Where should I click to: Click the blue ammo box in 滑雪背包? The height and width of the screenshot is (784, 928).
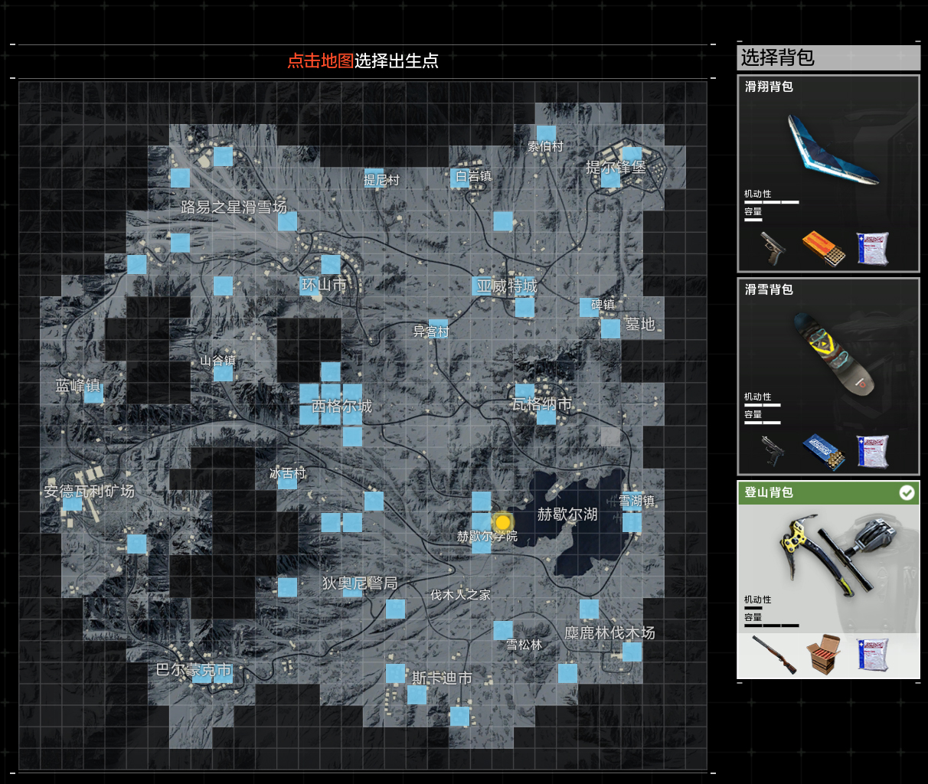824,451
